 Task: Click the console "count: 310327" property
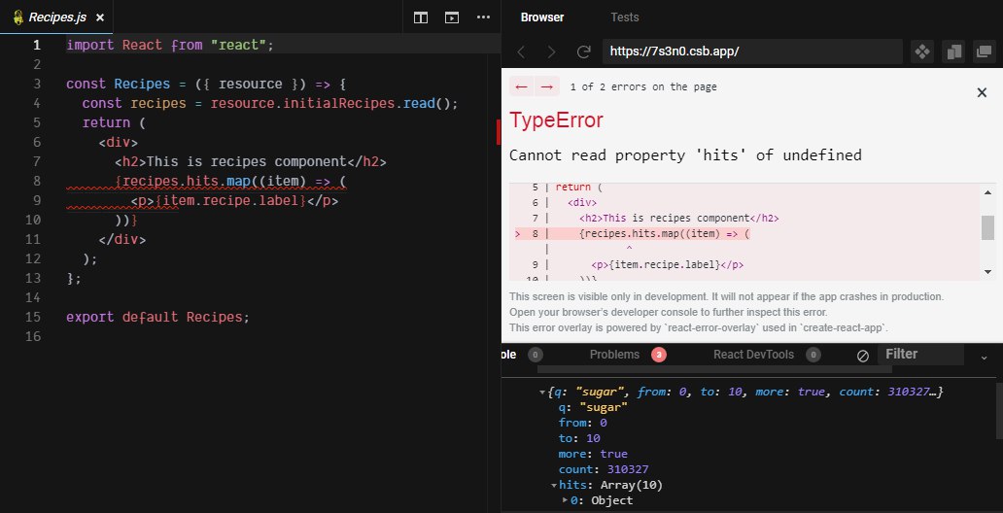tap(604, 469)
